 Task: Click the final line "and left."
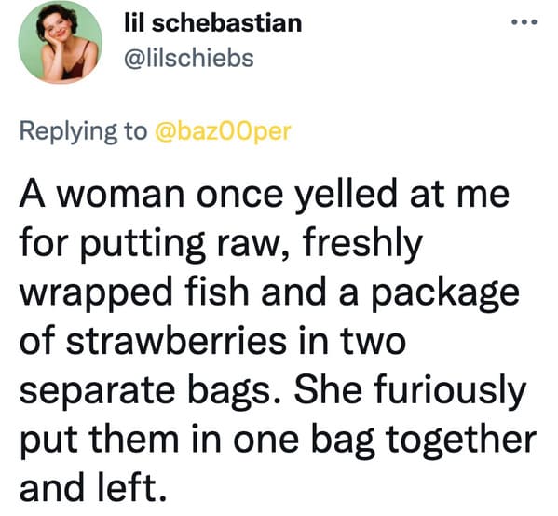pyautogui.click(x=93, y=487)
